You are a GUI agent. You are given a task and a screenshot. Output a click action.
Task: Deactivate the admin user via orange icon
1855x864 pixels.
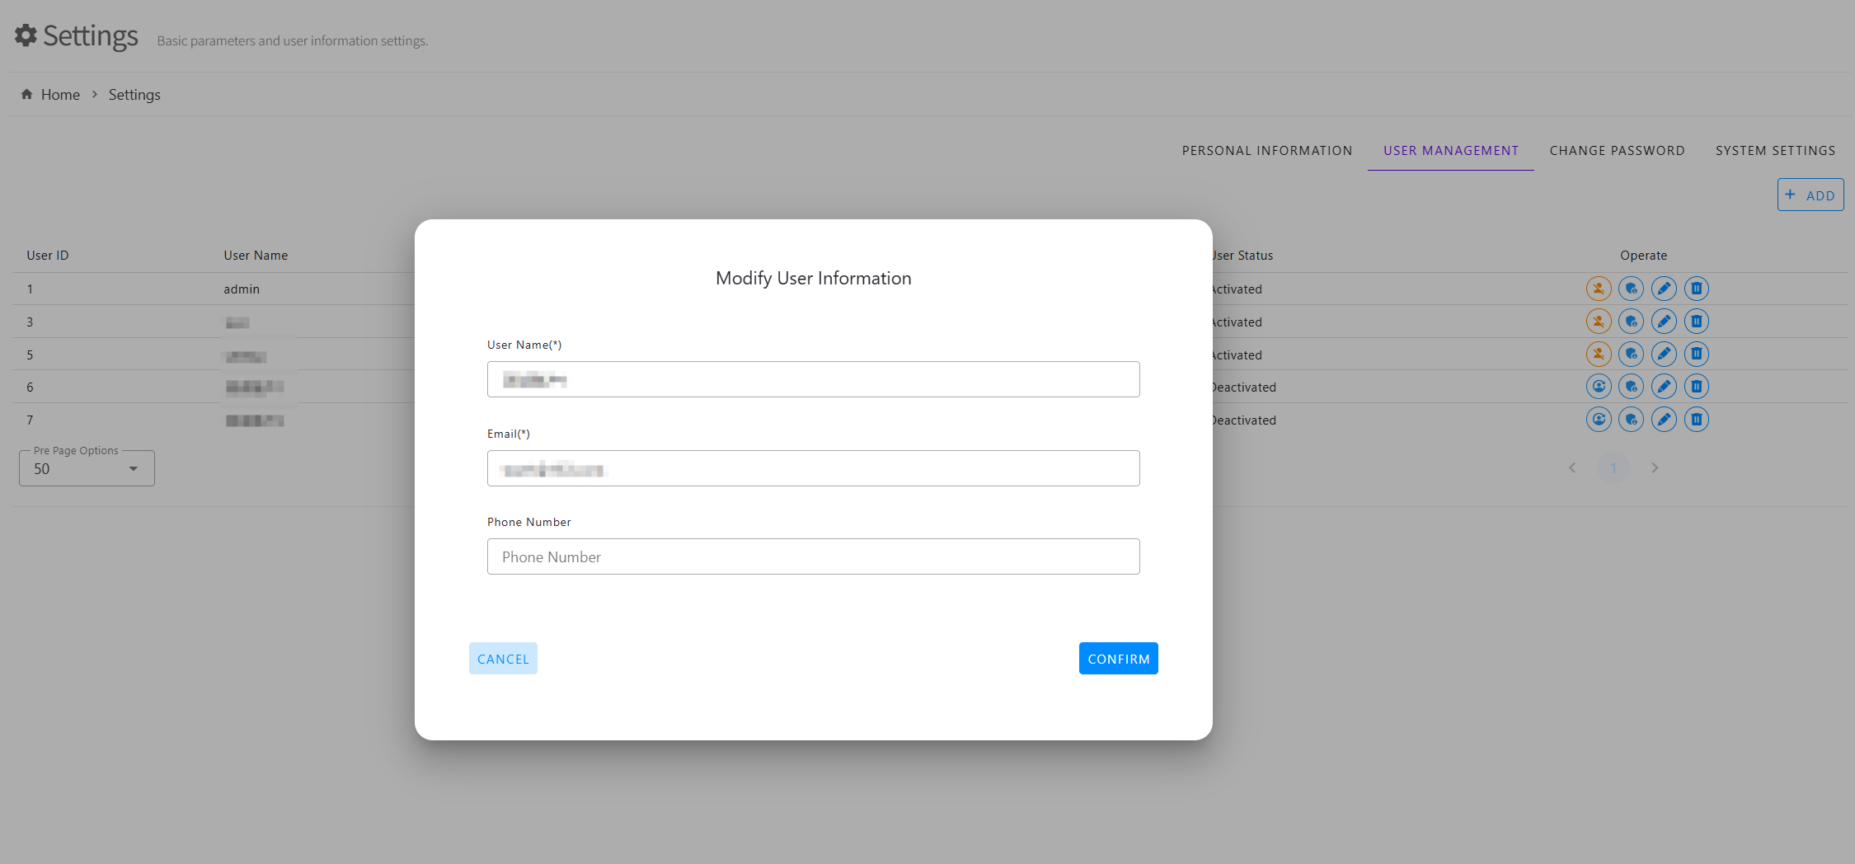pyautogui.click(x=1599, y=289)
